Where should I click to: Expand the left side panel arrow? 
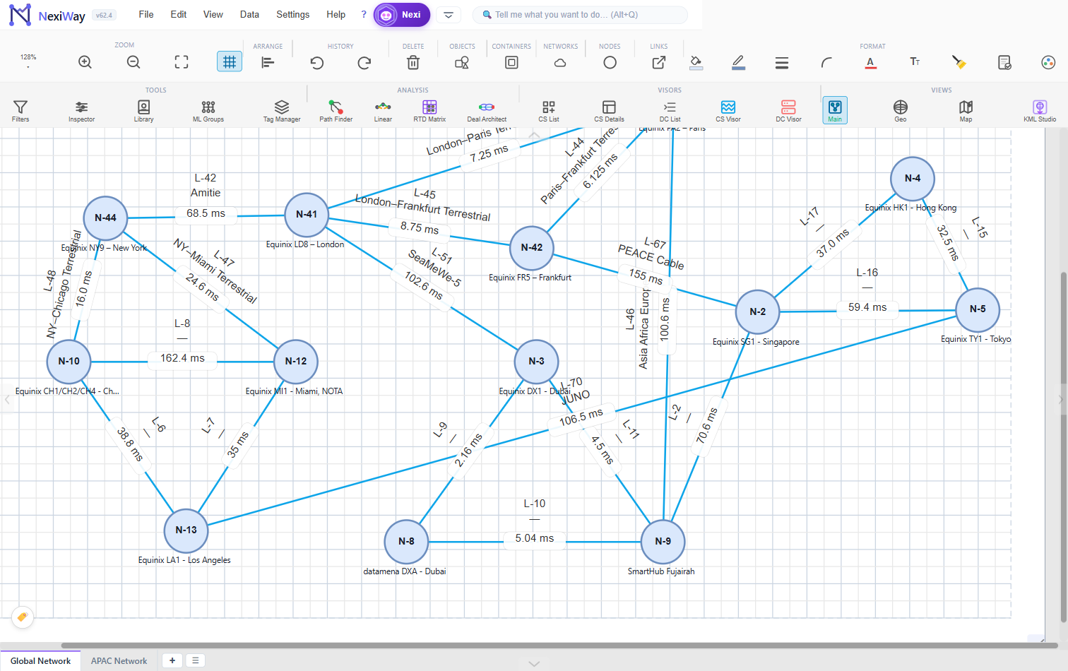point(6,400)
